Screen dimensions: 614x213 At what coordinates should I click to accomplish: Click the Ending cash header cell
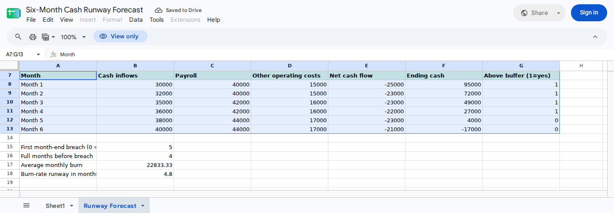pos(444,75)
